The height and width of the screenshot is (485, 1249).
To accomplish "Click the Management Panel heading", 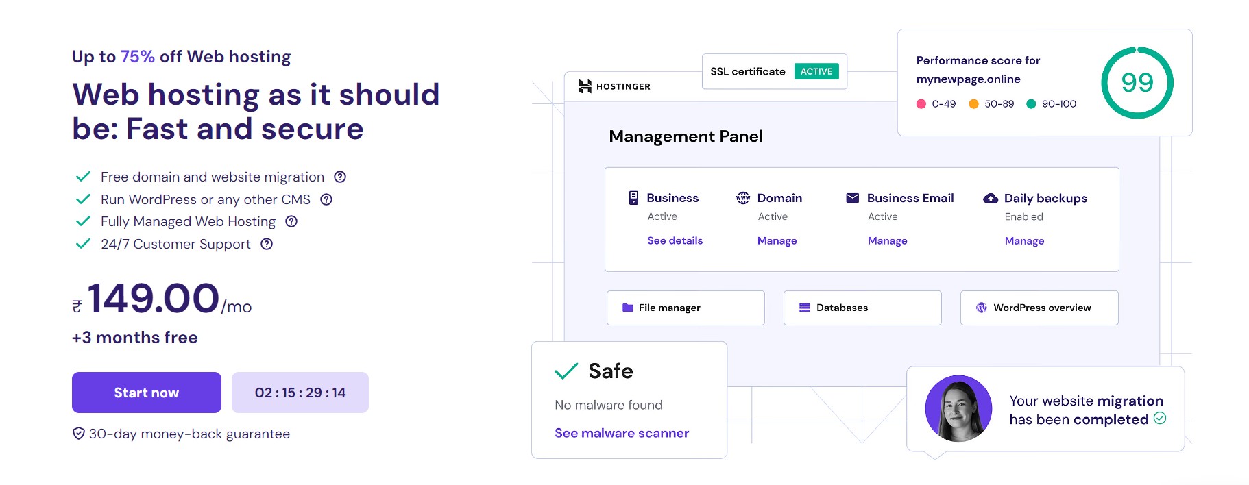I will 686,136.
